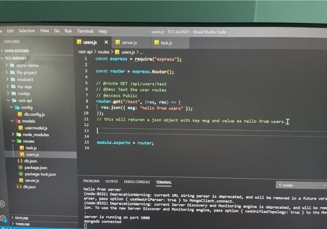
Task: Open the Accounts icon in activity bar
Action: (2, 204)
